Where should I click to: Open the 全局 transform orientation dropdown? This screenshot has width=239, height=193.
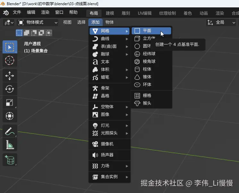(x=221, y=22)
